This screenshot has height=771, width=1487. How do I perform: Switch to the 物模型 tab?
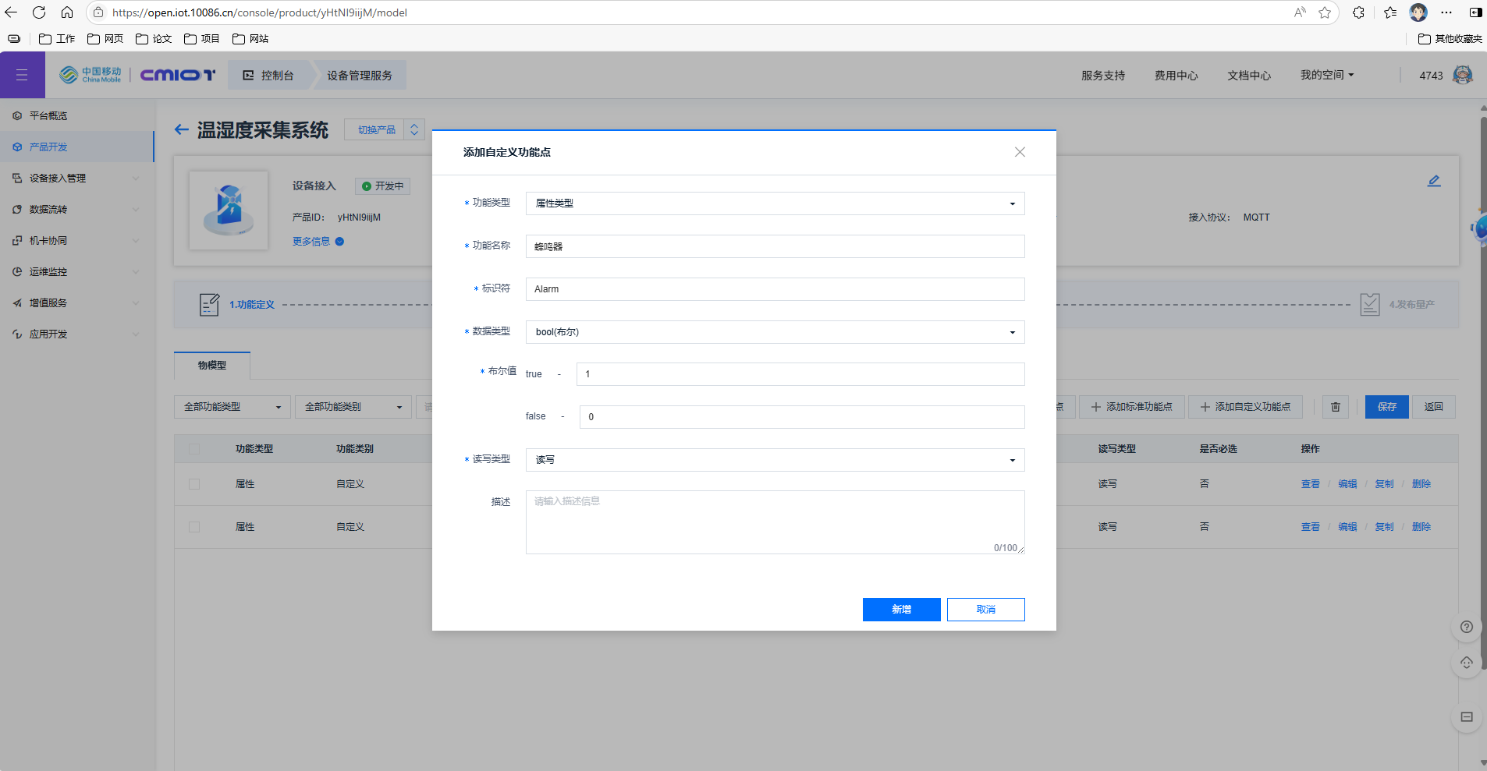click(x=212, y=365)
